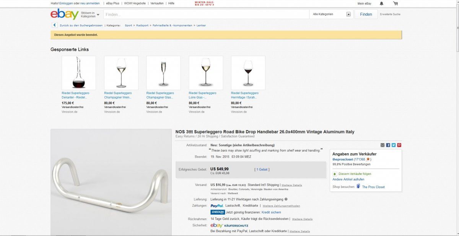Go to 'WOW! Angebote' in top bar
Viewport: 459px width, 236px height.
[135, 3]
